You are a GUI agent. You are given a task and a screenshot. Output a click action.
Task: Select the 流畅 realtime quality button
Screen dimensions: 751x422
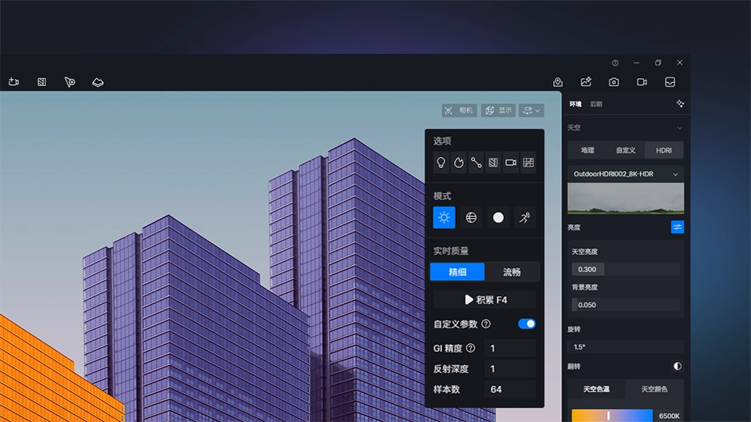coord(512,272)
